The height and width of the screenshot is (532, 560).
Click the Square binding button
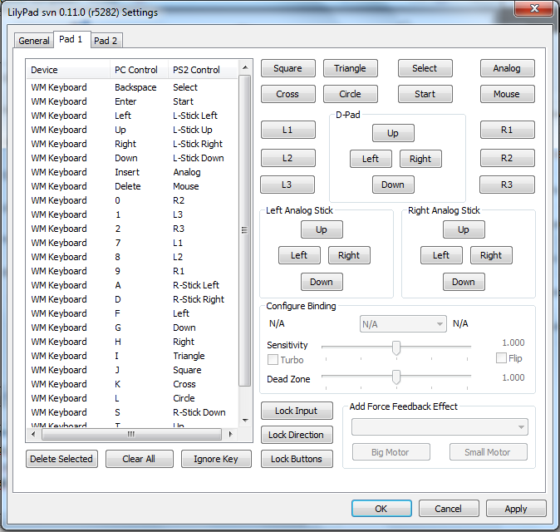(287, 68)
